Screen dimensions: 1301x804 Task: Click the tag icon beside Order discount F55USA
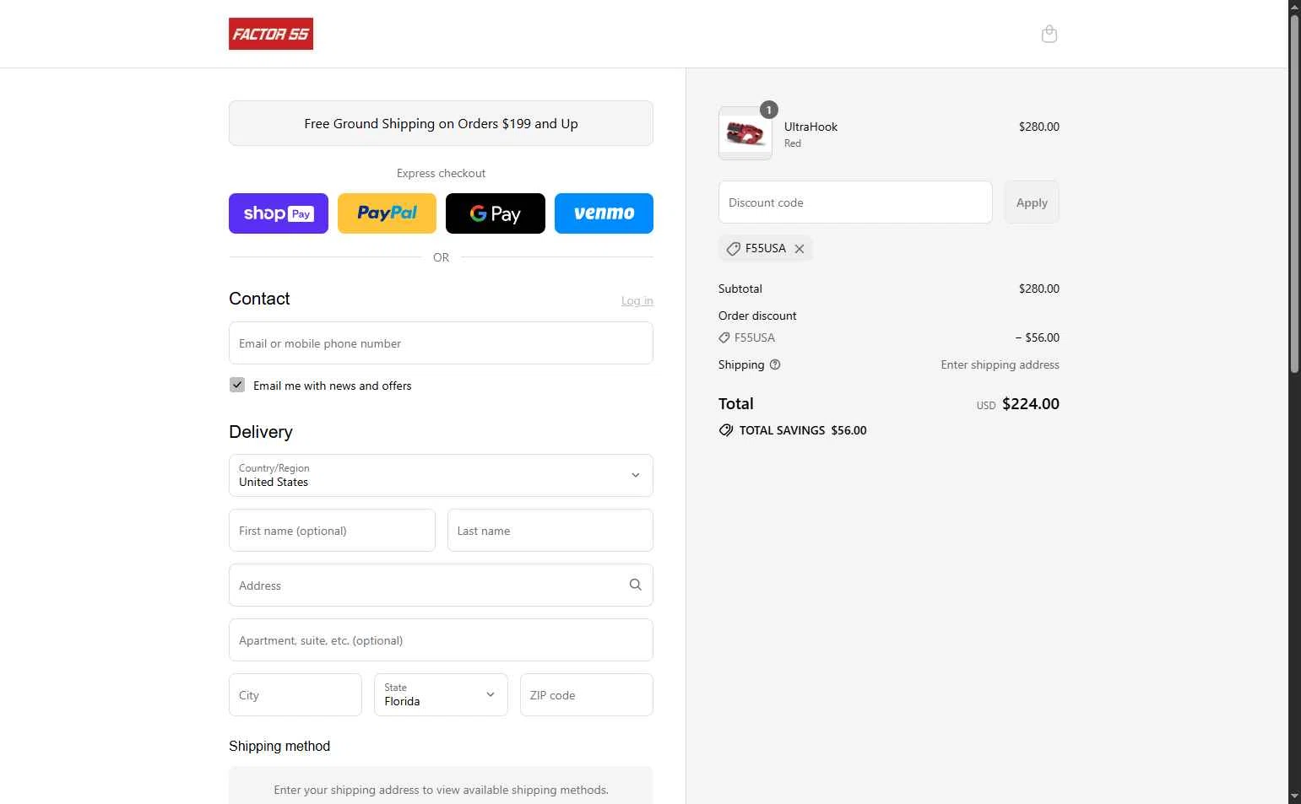[x=724, y=337]
